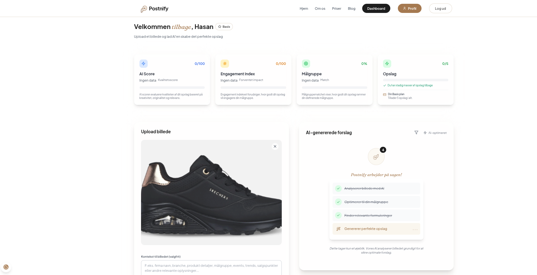537x275 pixels.
Task: Open the Profil button
Action: tap(410, 9)
